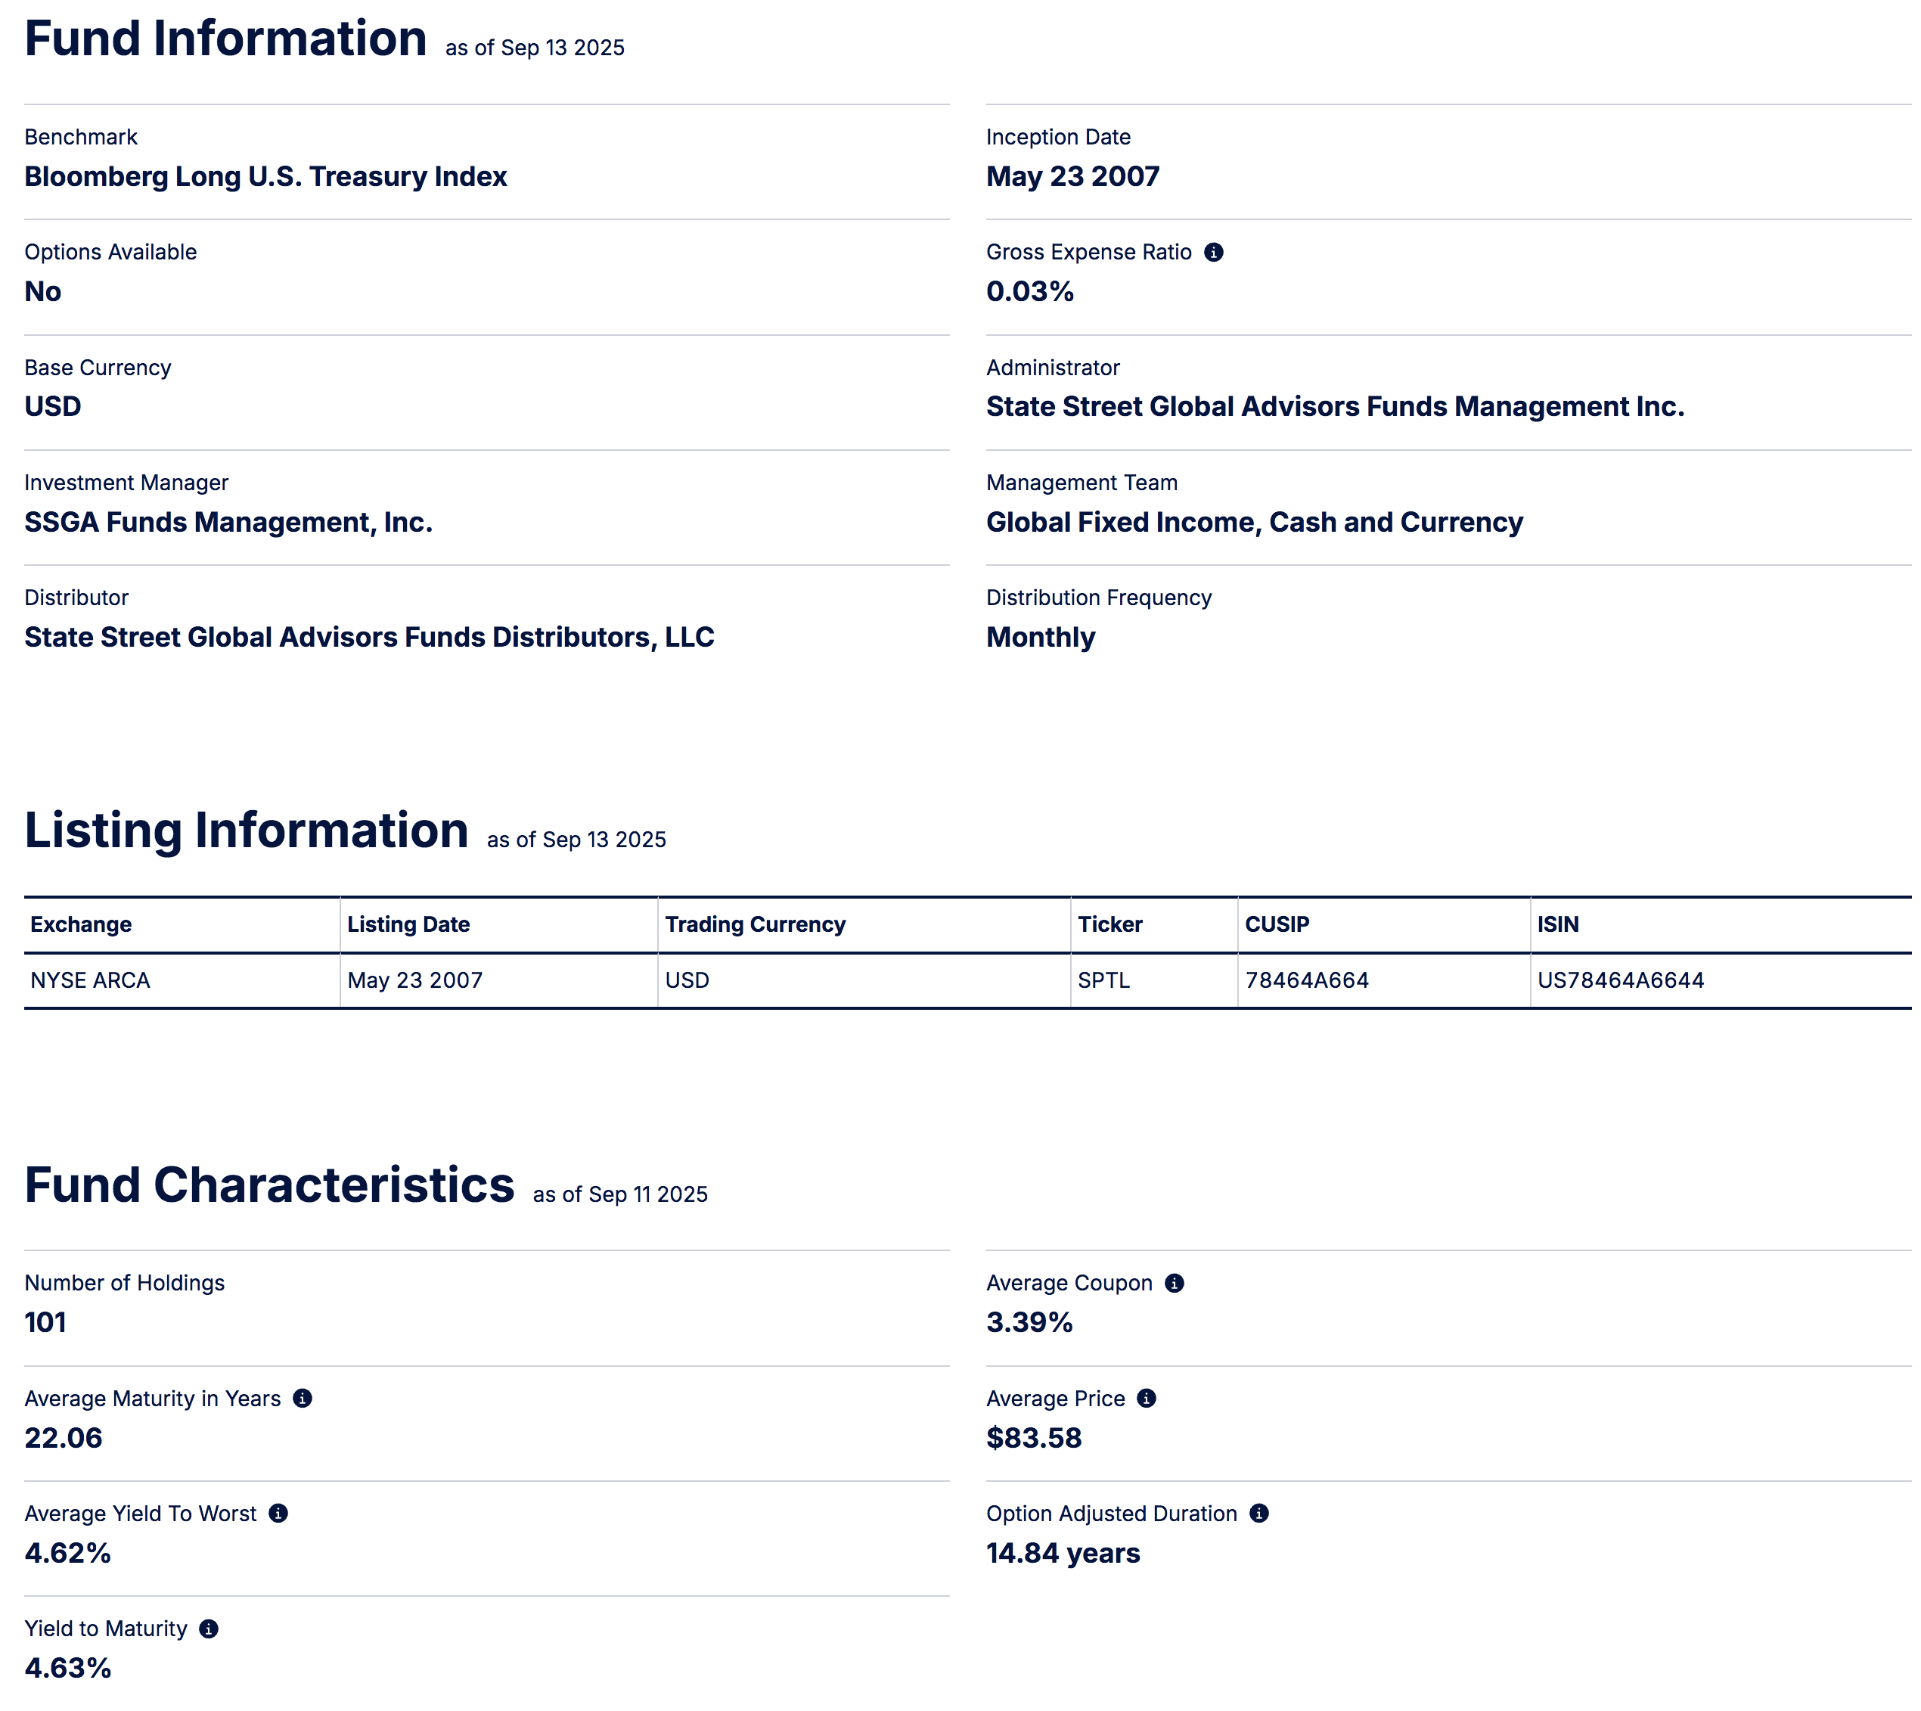Screen dimensions: 1921x1711
Task: Click Average Yield To Worst info icon
Action: click(x=278, y=1513)
